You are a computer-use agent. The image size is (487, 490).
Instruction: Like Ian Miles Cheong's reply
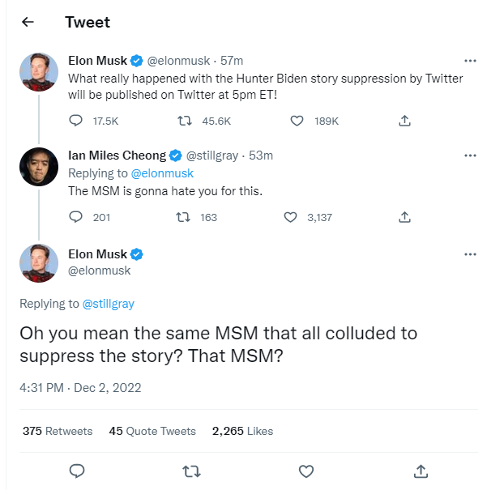click(292, 217)
